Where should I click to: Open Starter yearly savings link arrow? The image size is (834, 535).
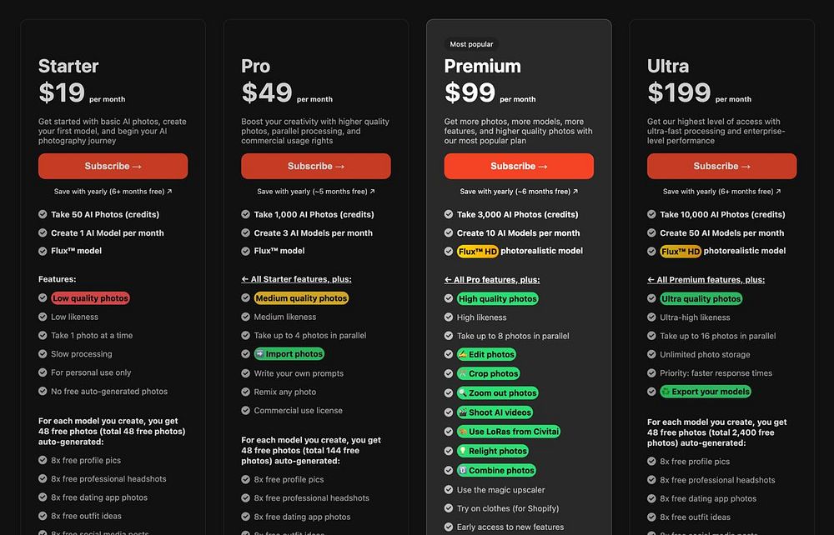pos(169,192)
